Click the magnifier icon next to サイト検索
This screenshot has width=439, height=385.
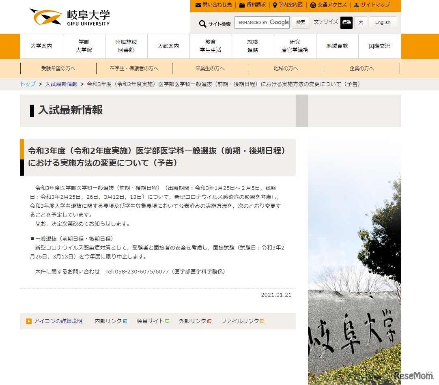coord(202,24)
